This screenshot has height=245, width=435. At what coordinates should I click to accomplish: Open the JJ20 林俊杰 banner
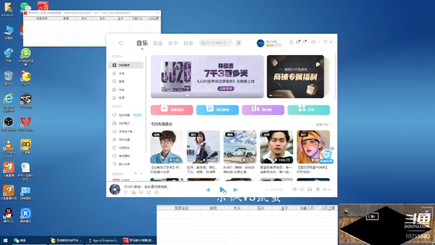(x=207, y=76)
